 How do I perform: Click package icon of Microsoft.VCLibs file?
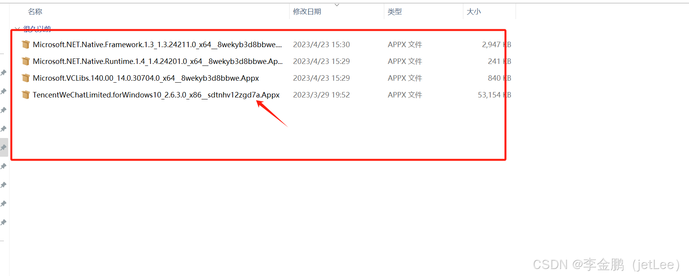click(x=26, y=78)
